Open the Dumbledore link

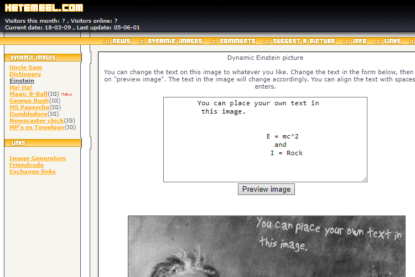point(28,114)
